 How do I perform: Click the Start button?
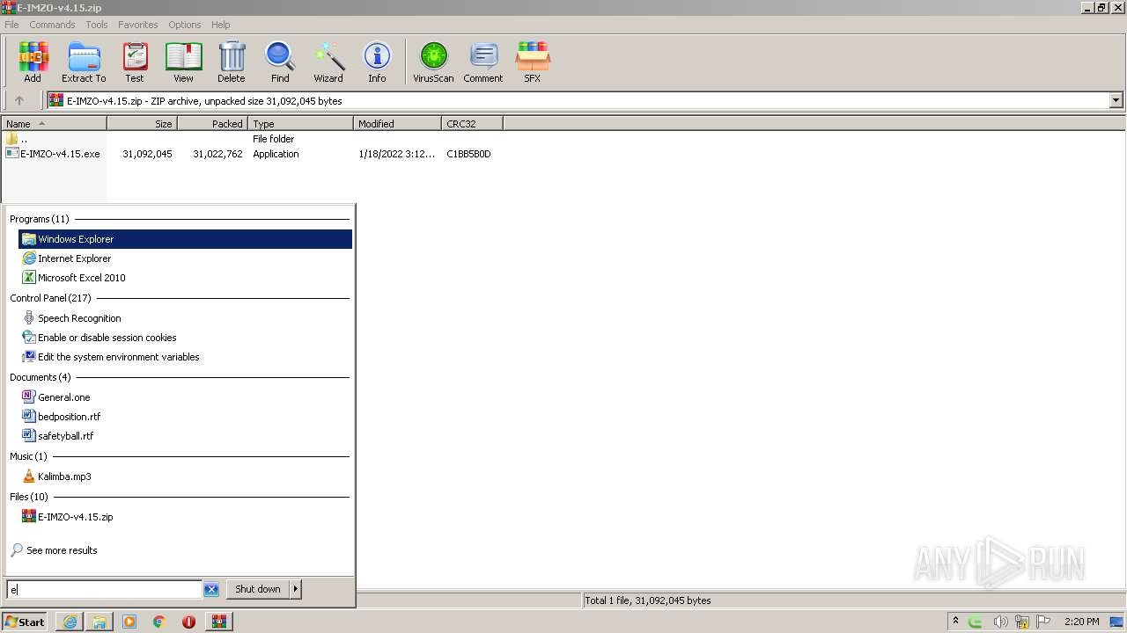click(25, 622)
